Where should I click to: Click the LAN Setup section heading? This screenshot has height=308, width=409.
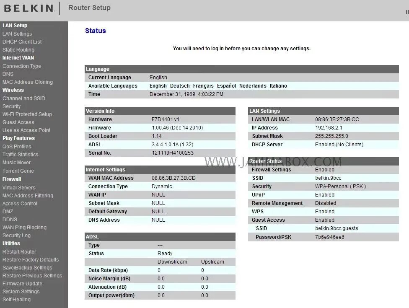tap(15, 25)
